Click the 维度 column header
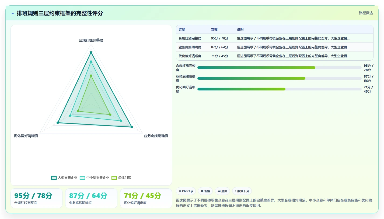Viewport: 384px width, 219px height. [x=182, y=30]
